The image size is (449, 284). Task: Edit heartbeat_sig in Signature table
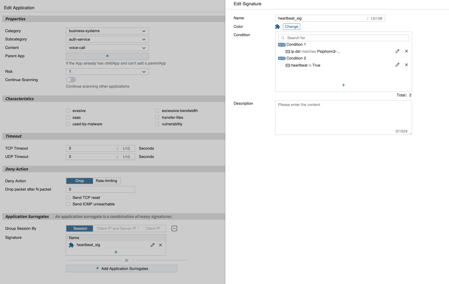click(x=153, y=245)
